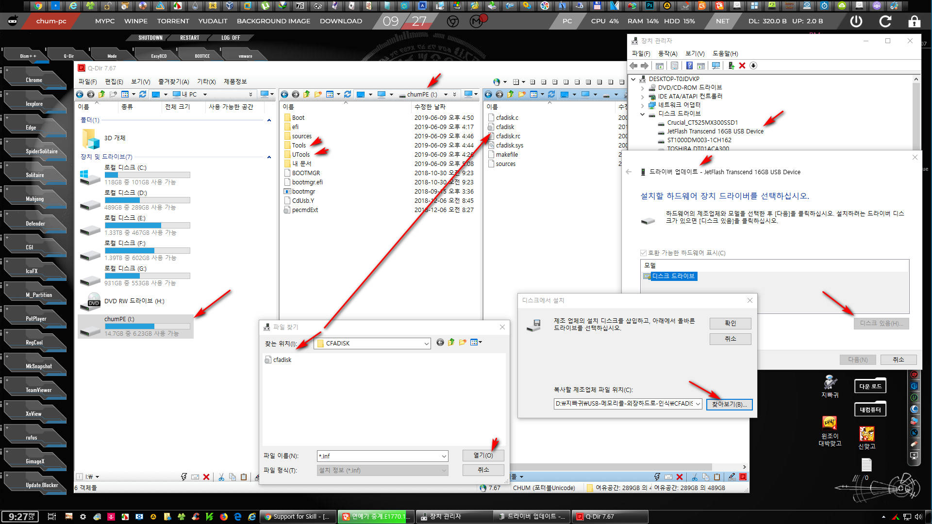
Task: Open manufacturer file location path dropdown
Action: (698, 404)
